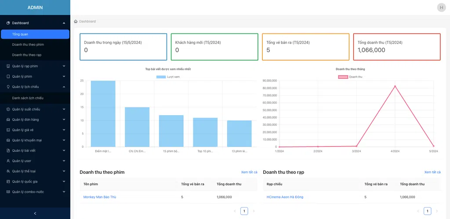450x219 pixels.
Task: Click the Khách hàng mới card
Action: [x=214, y=47]
